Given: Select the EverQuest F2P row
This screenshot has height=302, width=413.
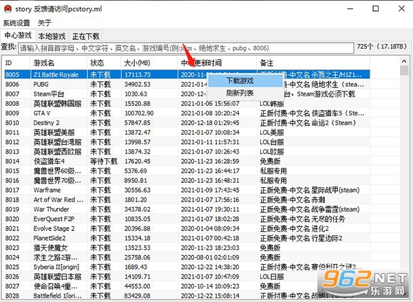Looking at the screenshot, I should click(187, 219).
